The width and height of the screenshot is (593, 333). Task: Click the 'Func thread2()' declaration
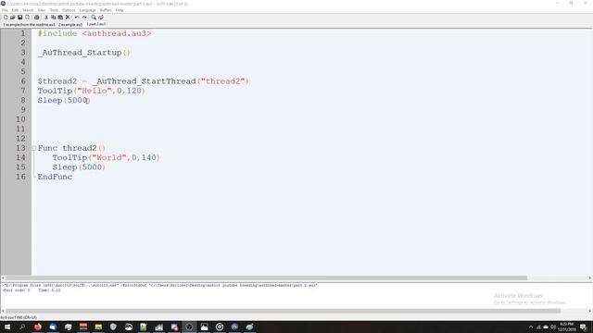(71, 148)
